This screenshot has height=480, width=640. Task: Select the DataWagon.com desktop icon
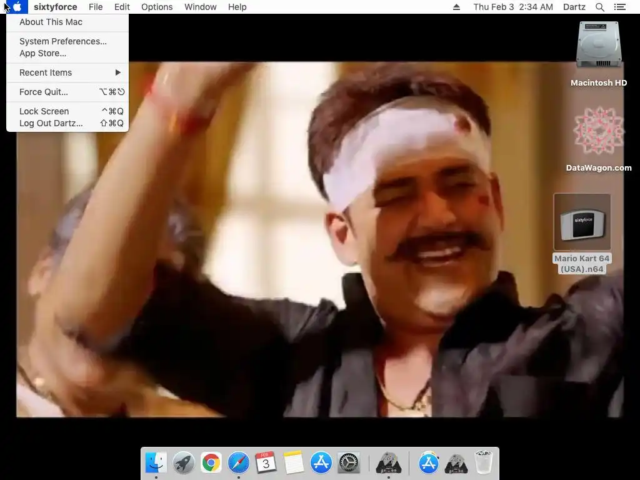point(599,131)
